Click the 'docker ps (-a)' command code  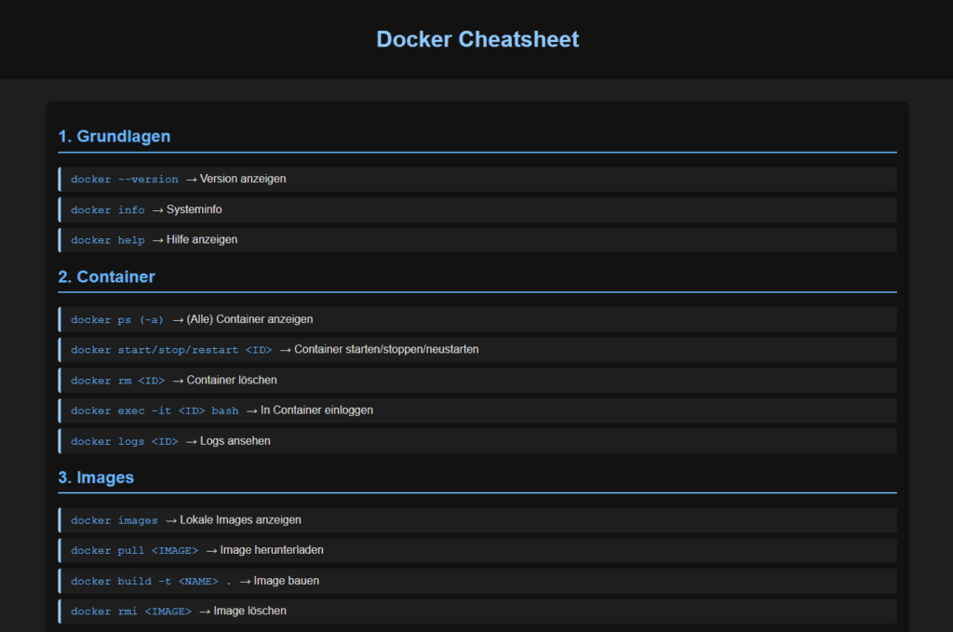pos(117,320)
